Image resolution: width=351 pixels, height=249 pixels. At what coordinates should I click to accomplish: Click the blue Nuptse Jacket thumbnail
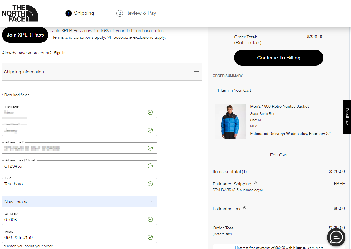coord(230,122)
